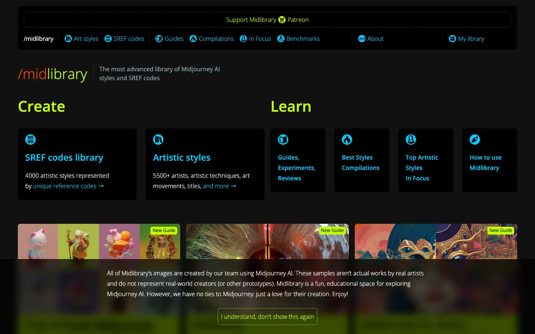Go to Guides in the navigation bar
535x334 pixels.
pyautogui.click(x=169, y=39)
